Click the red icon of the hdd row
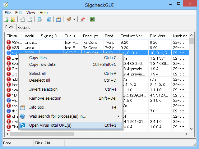 (9, 79)
